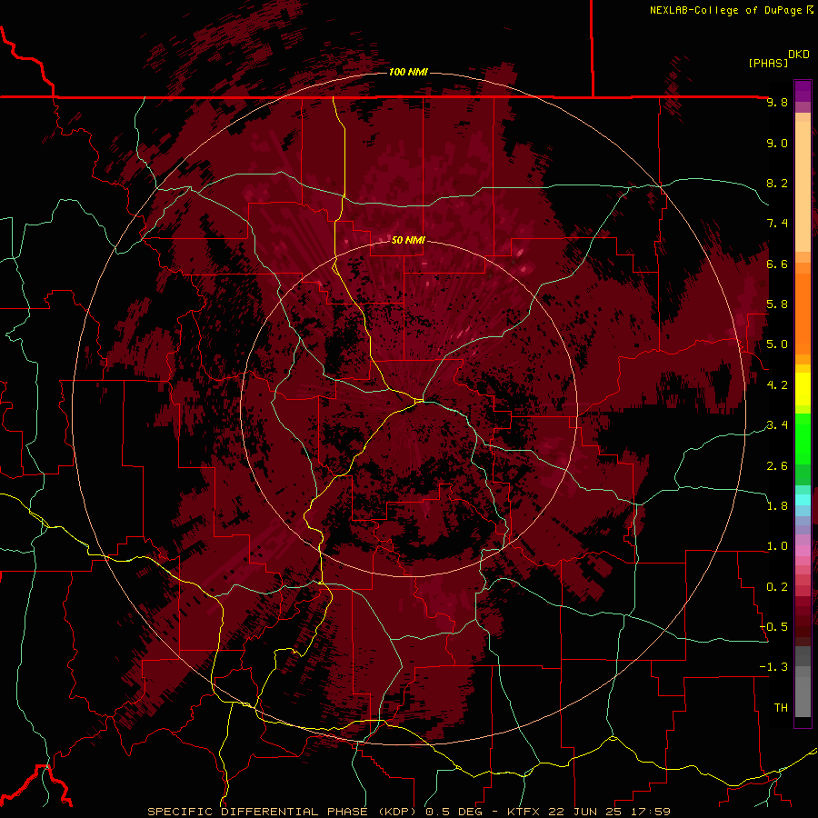
Task: Select the 9.8 value on the scale
Action: [777, 103]
